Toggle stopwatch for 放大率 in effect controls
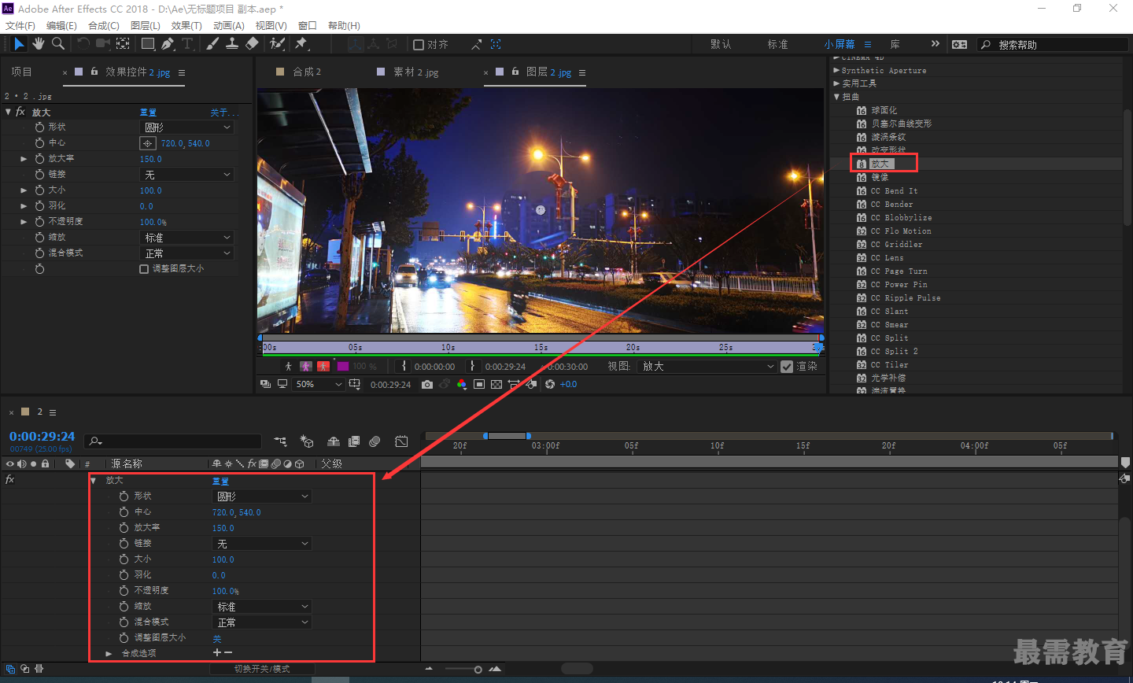This screenshot has height=683, width=1133. coord(39,159)
